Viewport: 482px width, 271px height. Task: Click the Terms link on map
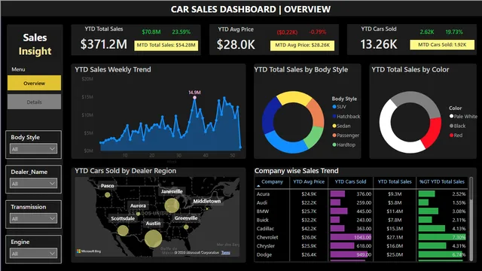coord(226,253)
